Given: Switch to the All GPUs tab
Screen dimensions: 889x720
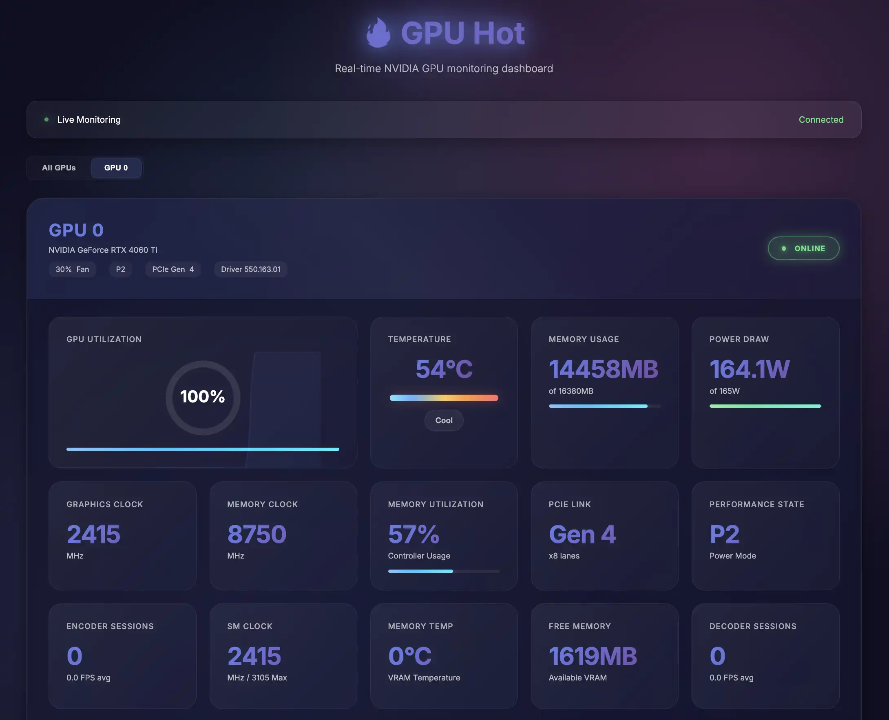Looking at the screenshot, I should [59, 168].
